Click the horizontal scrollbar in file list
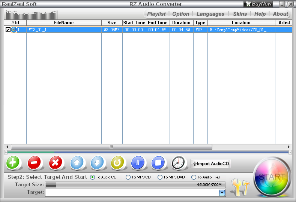296x202 pixels. (111, 147)
